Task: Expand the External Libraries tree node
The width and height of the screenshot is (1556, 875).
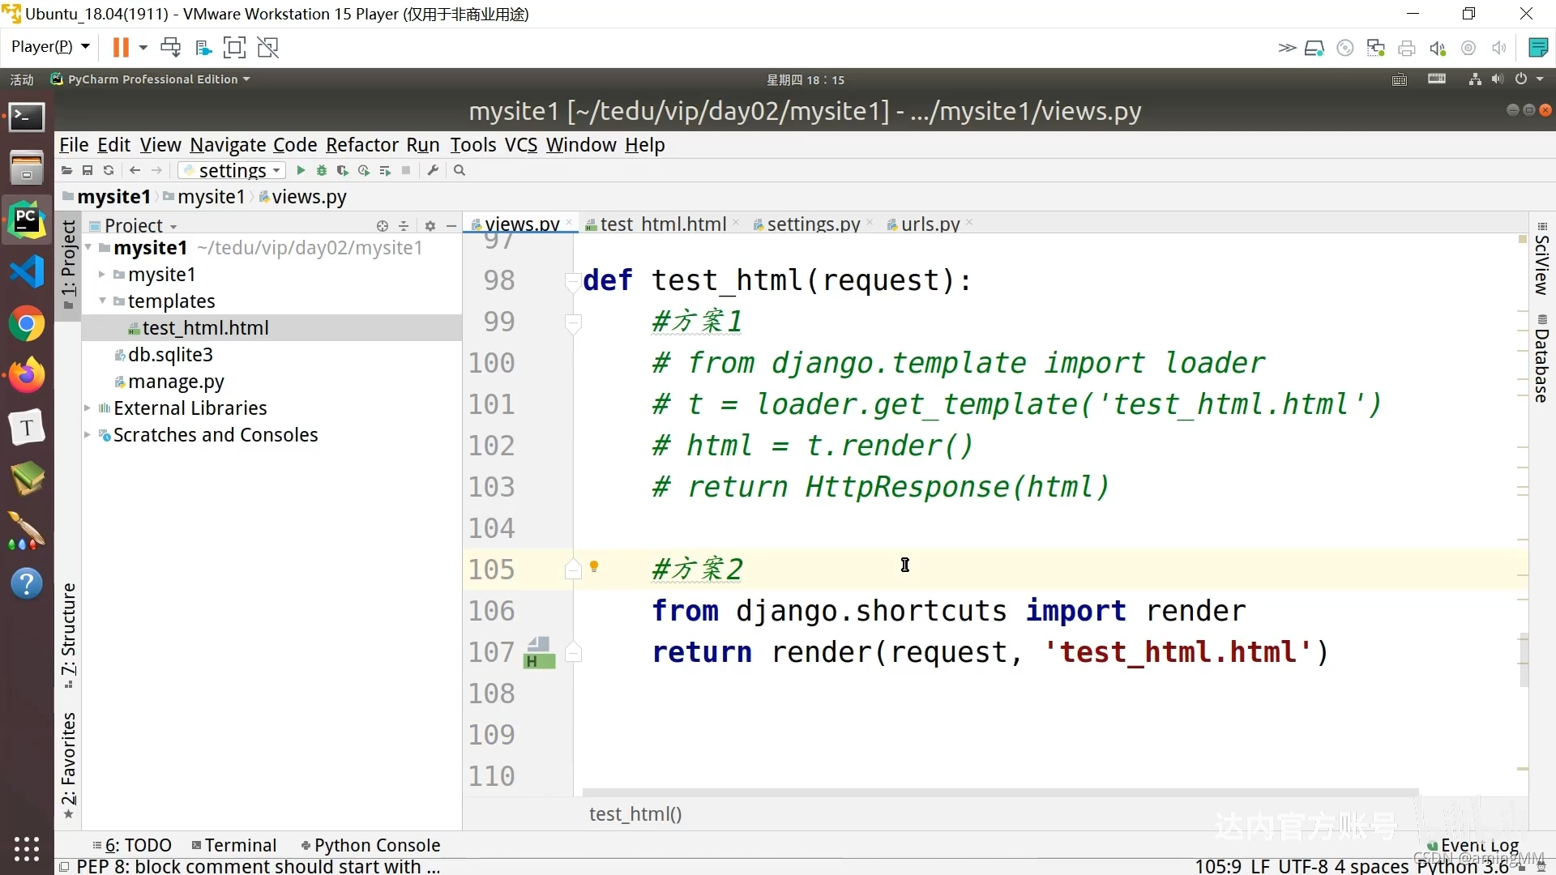Action: tap(88, 408)
